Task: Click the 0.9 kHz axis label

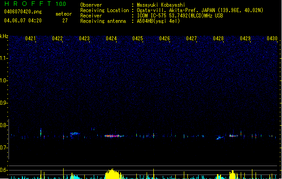Action: [x=4, y=103]
